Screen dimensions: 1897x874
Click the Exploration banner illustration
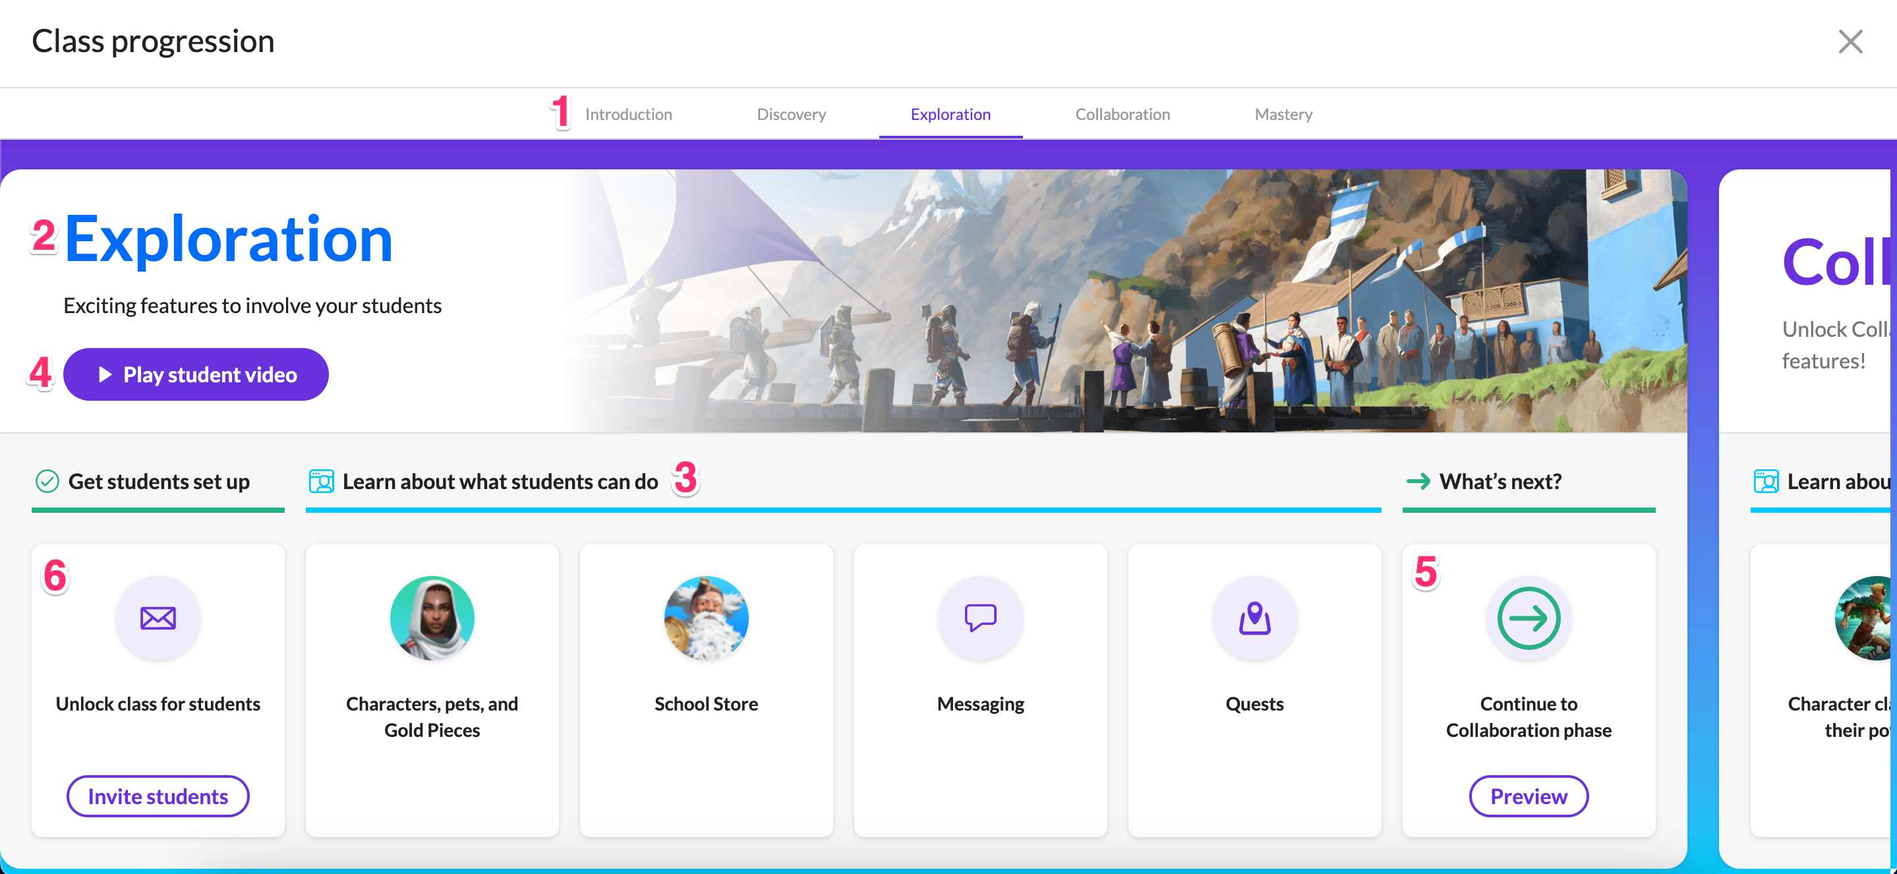[1126, 301]
